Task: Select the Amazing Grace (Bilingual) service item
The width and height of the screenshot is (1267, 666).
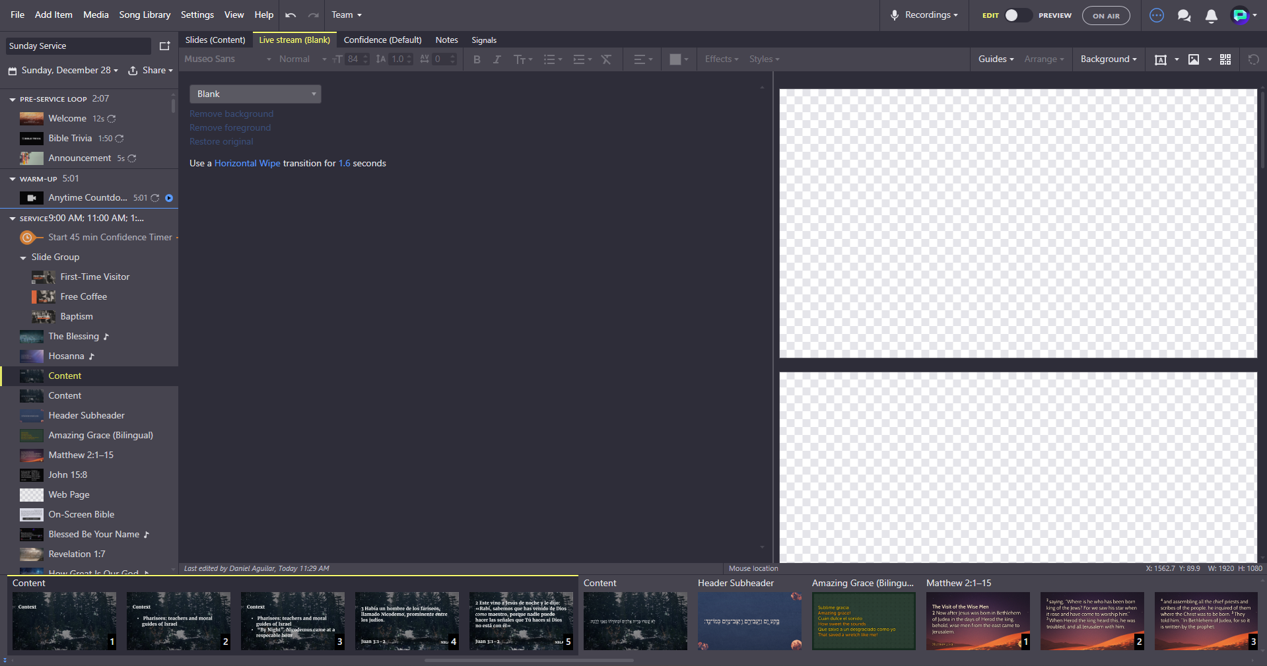Action: coord(89,436)
